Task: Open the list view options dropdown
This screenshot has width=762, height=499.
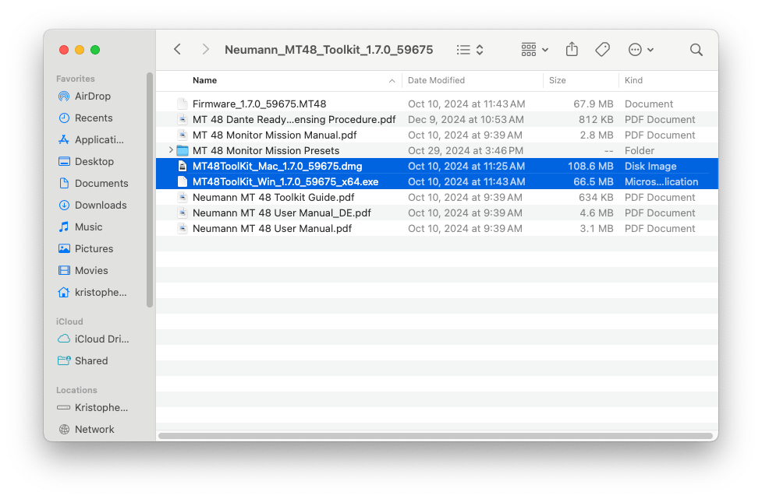Action: point(470,50)
